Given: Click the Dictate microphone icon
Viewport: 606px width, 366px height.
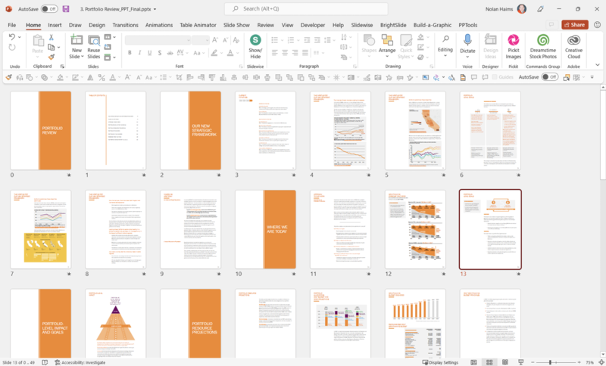Looking at the screenshot, I should click(467, 40).
